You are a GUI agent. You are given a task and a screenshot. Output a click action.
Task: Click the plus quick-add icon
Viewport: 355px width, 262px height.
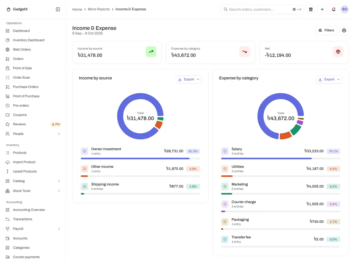[x=322, y=9]
